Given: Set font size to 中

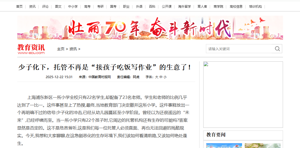Looking at the screenshot, I should click(161, 77).
